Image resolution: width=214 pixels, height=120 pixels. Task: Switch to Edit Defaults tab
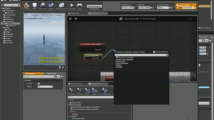51,73
